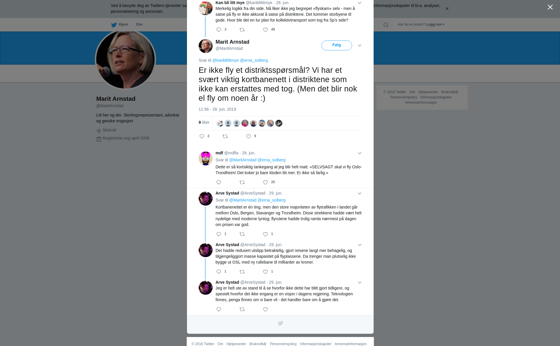Open options chevron on mdf tweet
560x346 pixels.
[x=360, y=153]
